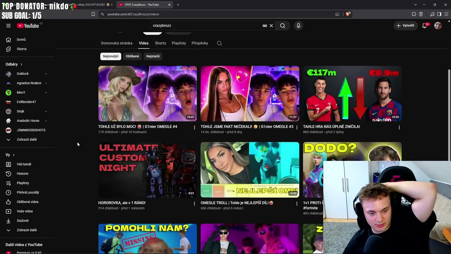Play the Ronaldo and Messi video thumbnail
451x254 pixels.
(x=352, y=93)
